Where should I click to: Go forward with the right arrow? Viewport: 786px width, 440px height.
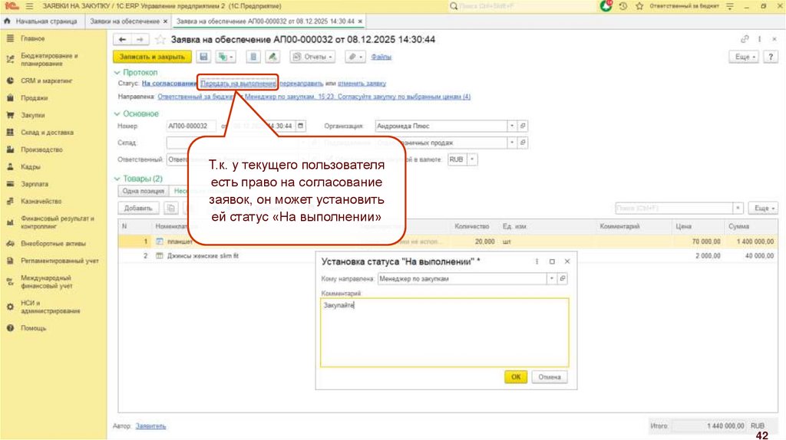point(140,40)
